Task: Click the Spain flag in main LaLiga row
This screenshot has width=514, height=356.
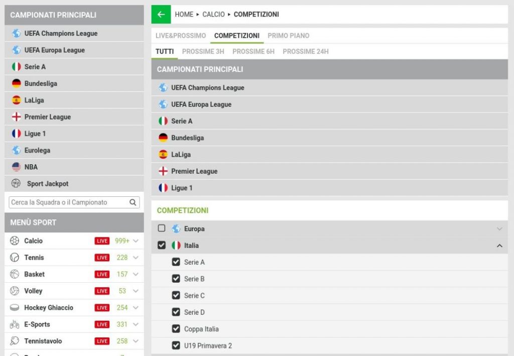Action: coord(163,154)
